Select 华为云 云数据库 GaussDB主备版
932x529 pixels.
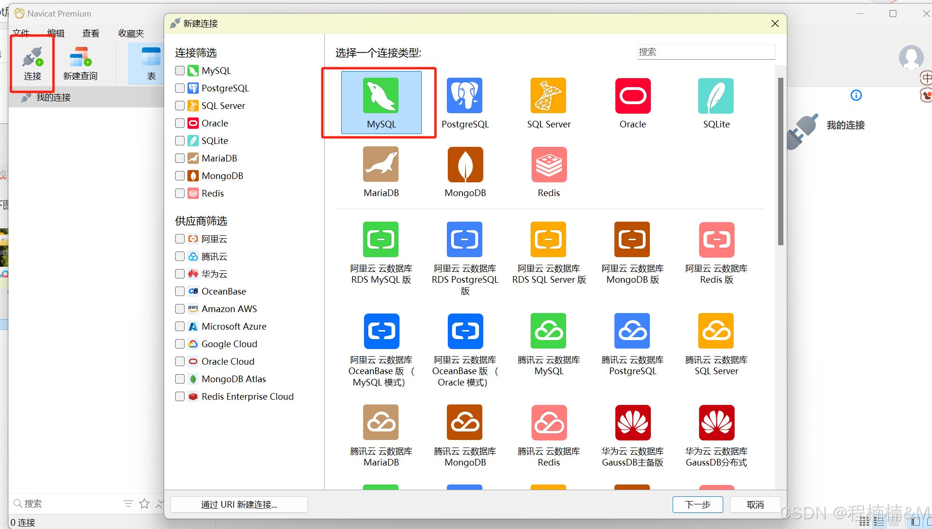[x=632, y=436]
